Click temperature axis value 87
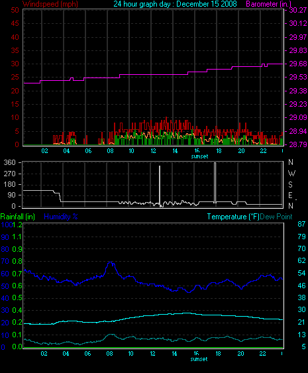This screenshot has height=373, width=308. click(301, 224)
